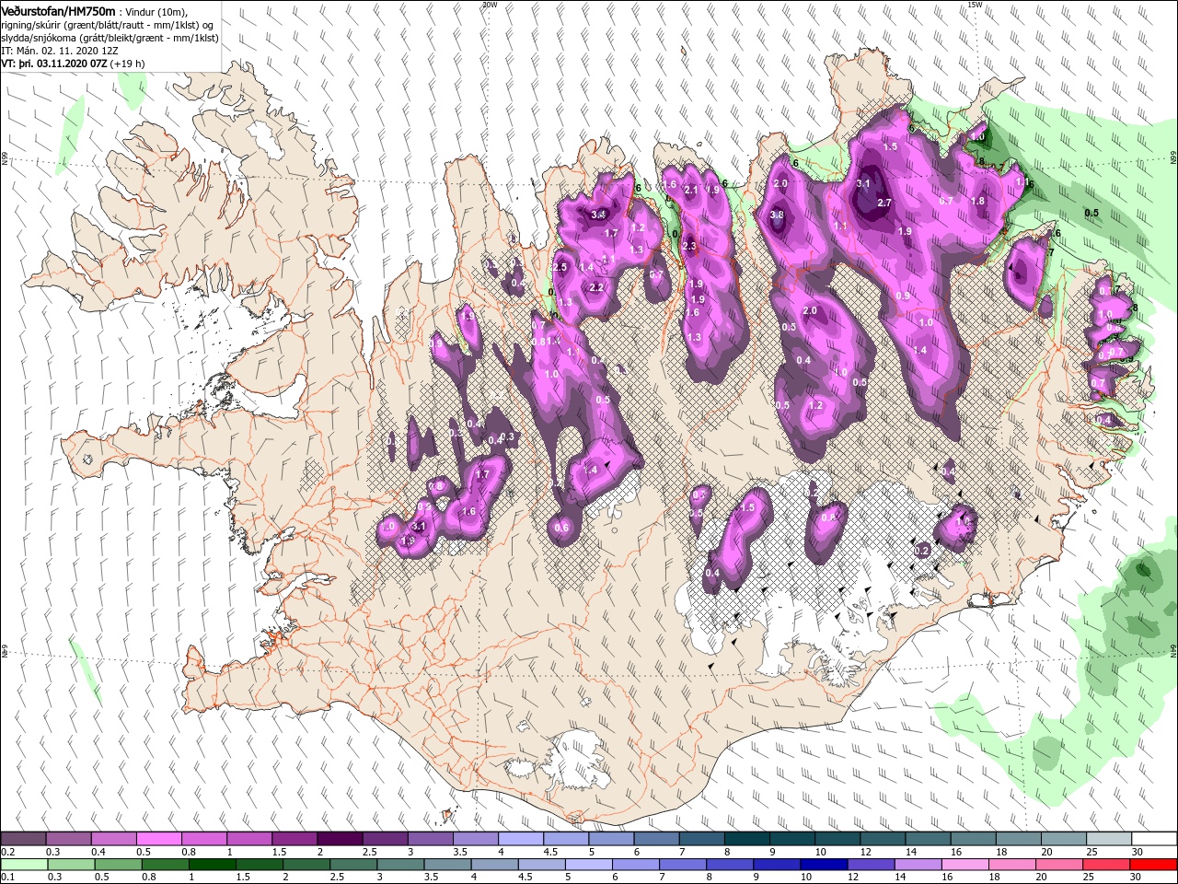This screenshot has height=884, width=1178.
Task: Click the 3.8 snowfall value on the map
Action: click(776, 215)
